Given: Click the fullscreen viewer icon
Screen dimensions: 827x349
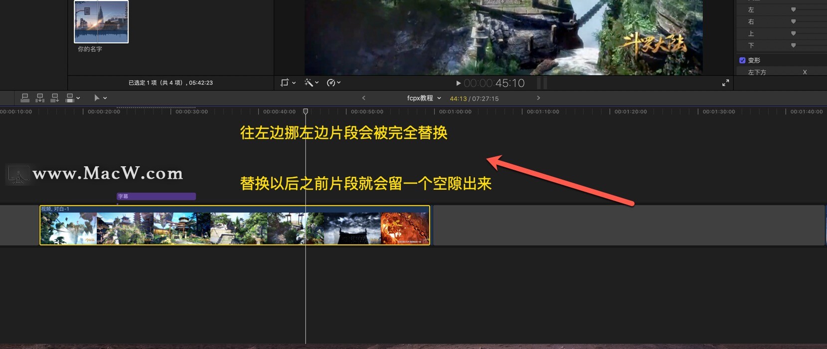Looking at the screenshot, I should [x=726, y=83].
